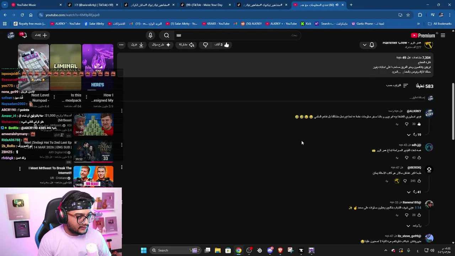Viewport: 455px width, 256px height.
Task: Click the Create (+) button in the header
Action: click(x=41, y=35)
